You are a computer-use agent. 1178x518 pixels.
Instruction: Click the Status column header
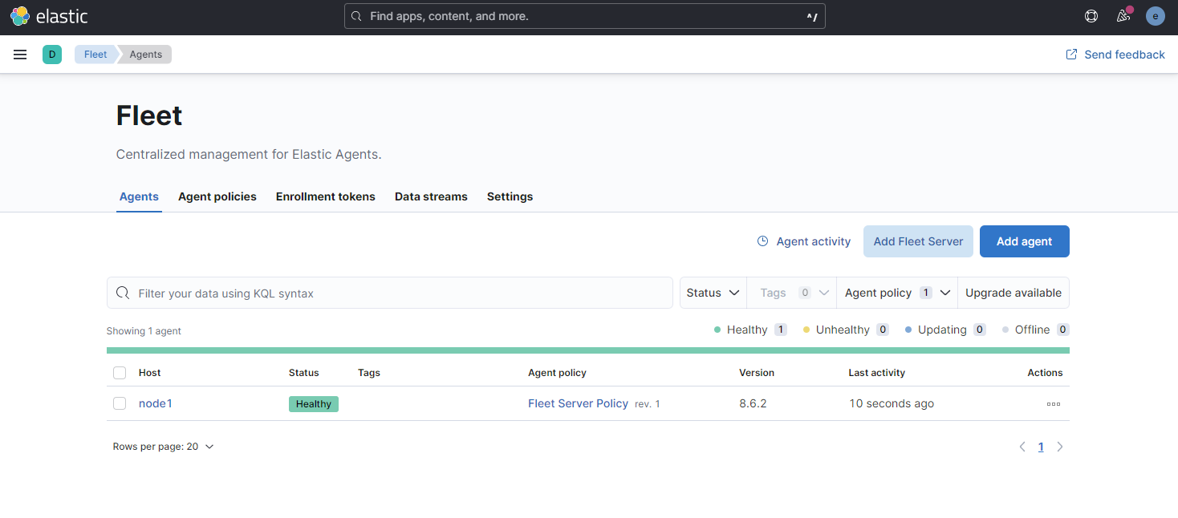point(304,373)
